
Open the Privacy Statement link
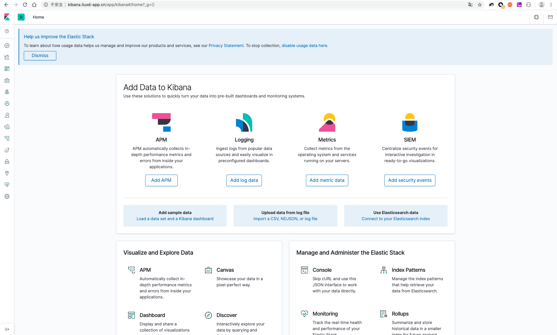click(226, 46)
